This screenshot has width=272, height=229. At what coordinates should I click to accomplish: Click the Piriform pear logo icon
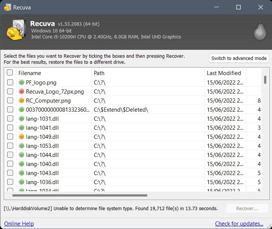[x=260, y=31]
